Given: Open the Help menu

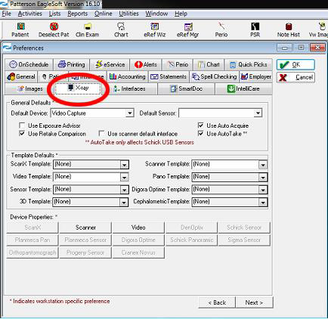Looking at the screenshot, I should pos(181,14).
